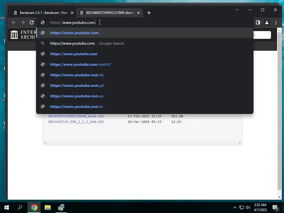Switch to the Bandicam 2.3.1 tab
This screenshot has height=213, width=284.
click(43, 13)
